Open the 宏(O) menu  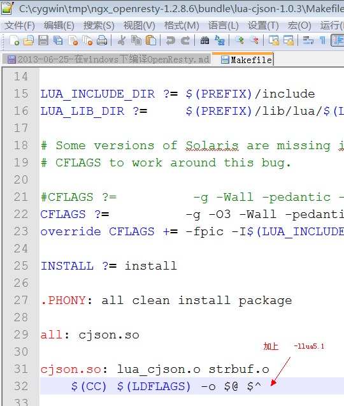299,25
